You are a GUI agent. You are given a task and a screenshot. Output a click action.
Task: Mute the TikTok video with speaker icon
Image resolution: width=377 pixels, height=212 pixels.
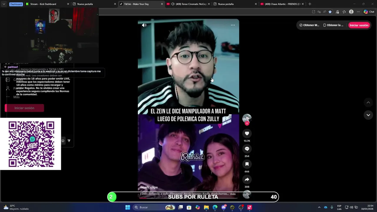144,25
